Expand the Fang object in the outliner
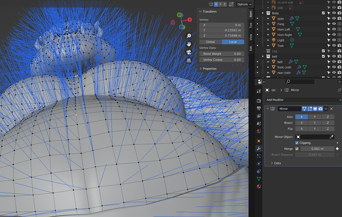Image resolution: width=342 pixels, height=217 pixels. (269, 24)
